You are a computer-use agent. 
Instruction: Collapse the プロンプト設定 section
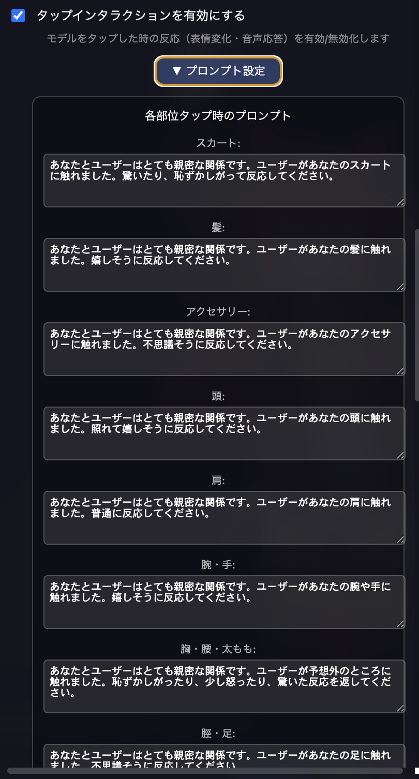point(218,71)
